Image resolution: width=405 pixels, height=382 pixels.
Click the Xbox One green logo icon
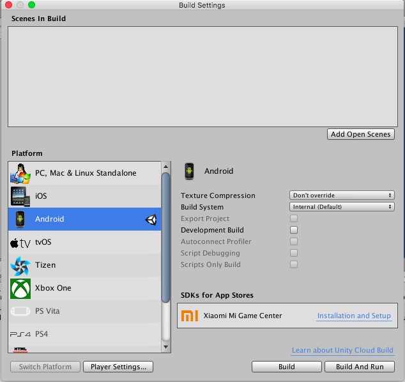pos(20,289)
